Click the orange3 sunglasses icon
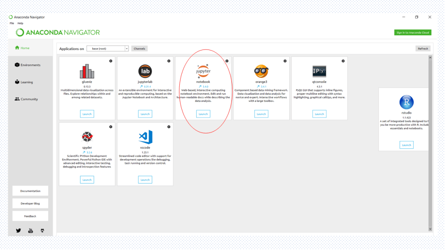 pos(261,71)
